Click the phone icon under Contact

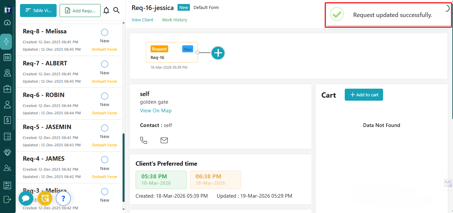tap(144, 140)
